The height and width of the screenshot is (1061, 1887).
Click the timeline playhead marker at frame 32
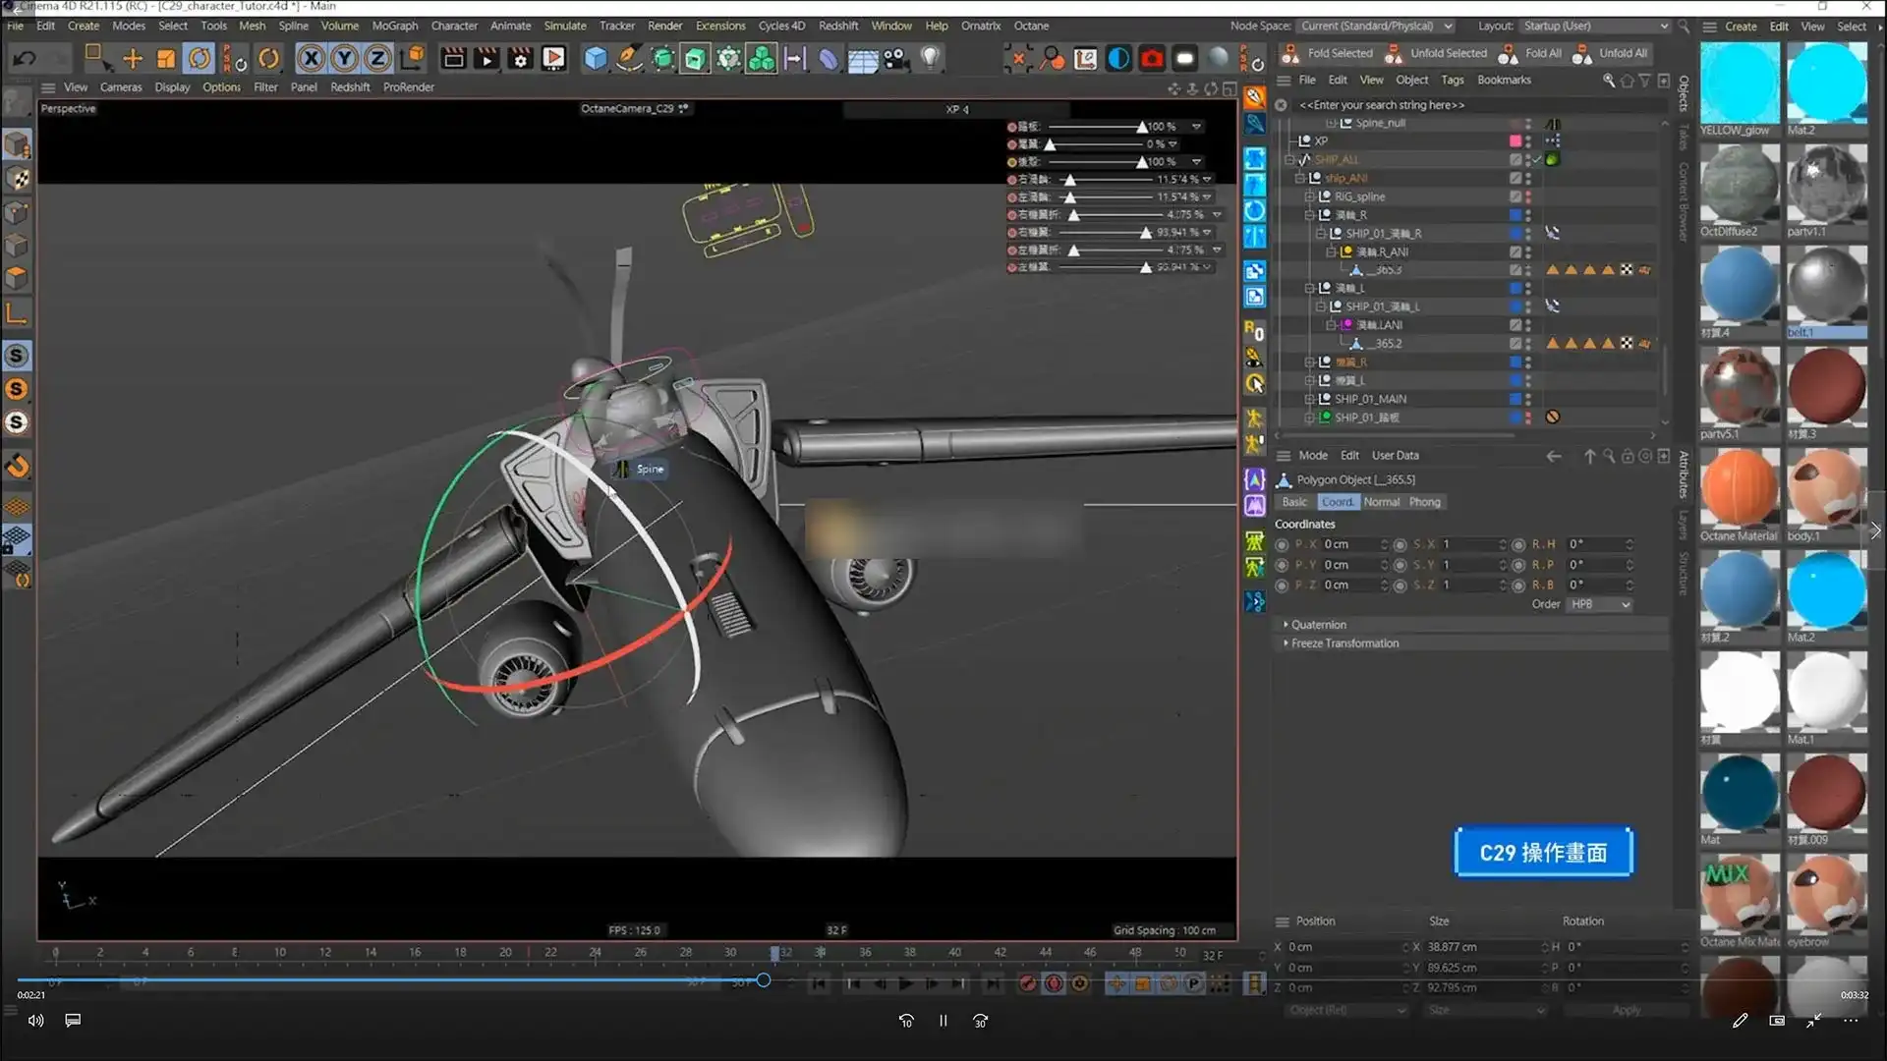point(775,952)
